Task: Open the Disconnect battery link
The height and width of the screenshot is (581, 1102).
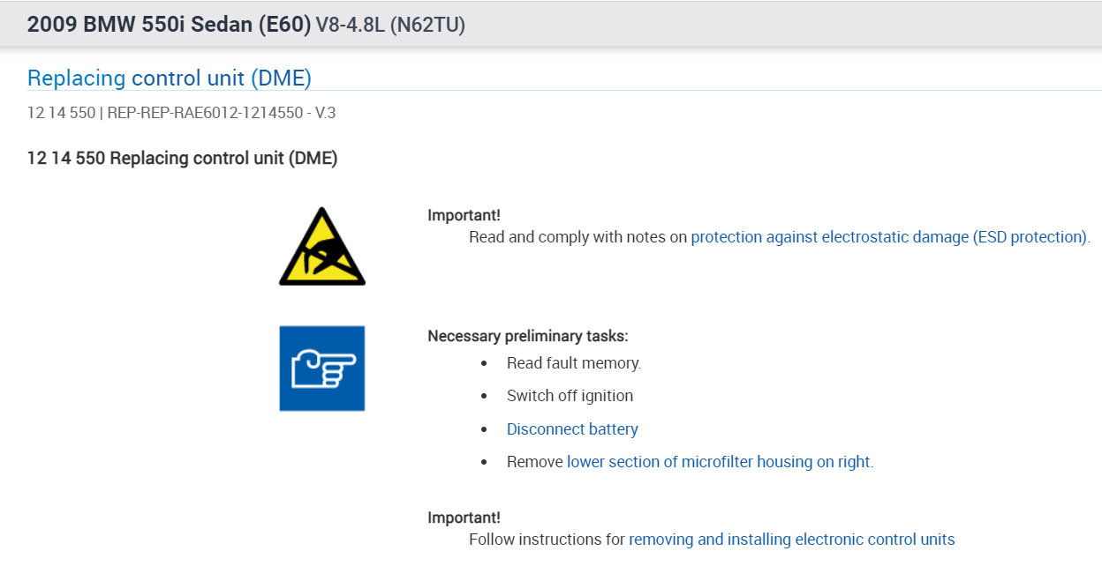Action: click(x=572, y=429)
